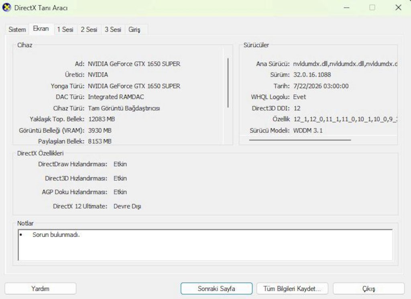The height and width of the screenshot is (299, 411).
Task: Click the Integrated RAMDAC value
Action: 116,97
